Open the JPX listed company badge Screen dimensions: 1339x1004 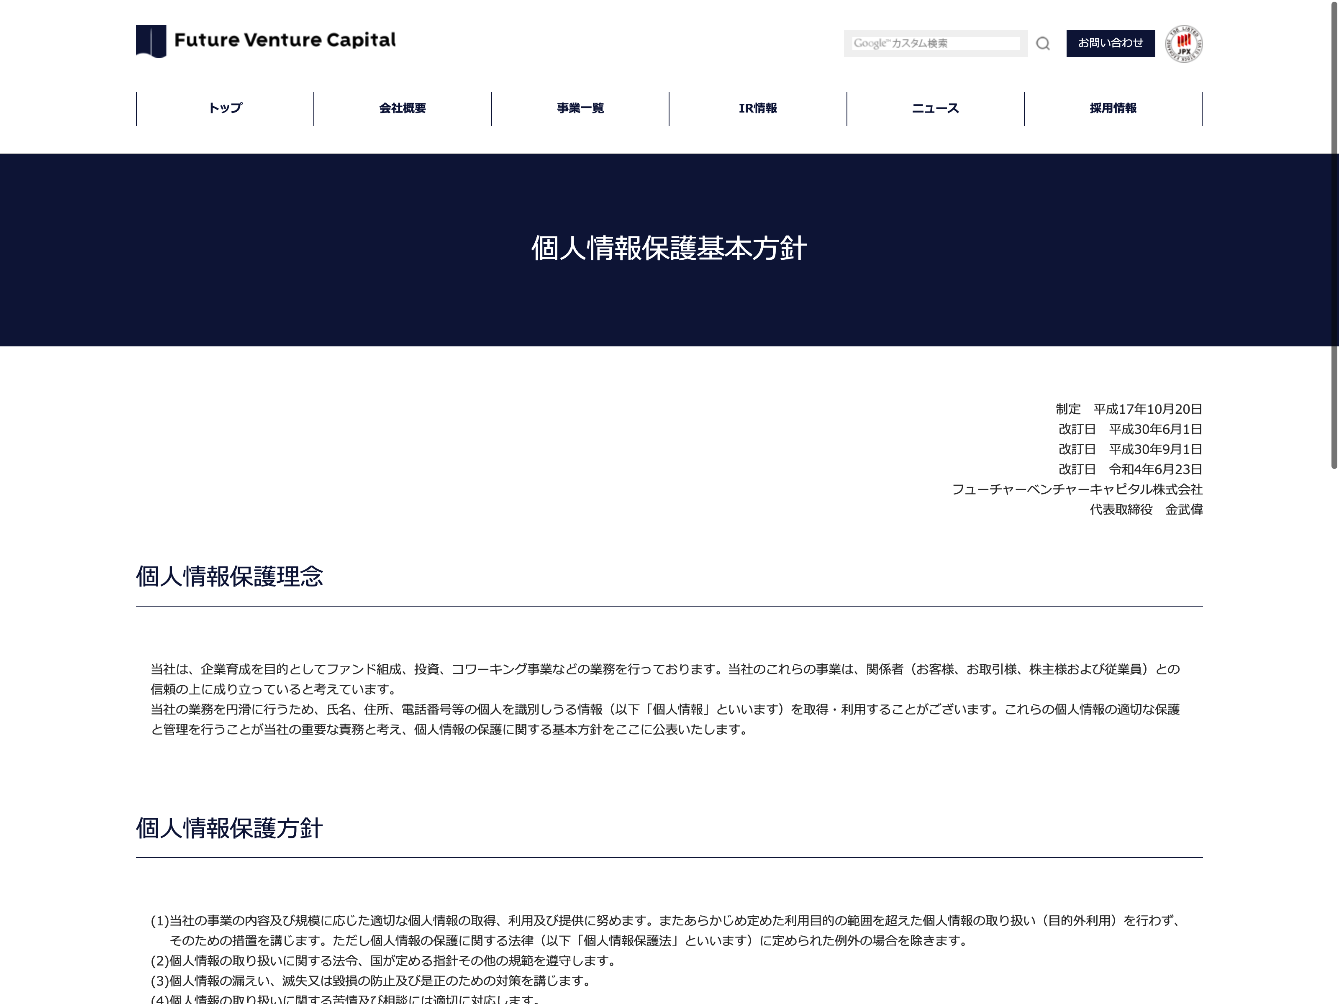[1184, 44]
